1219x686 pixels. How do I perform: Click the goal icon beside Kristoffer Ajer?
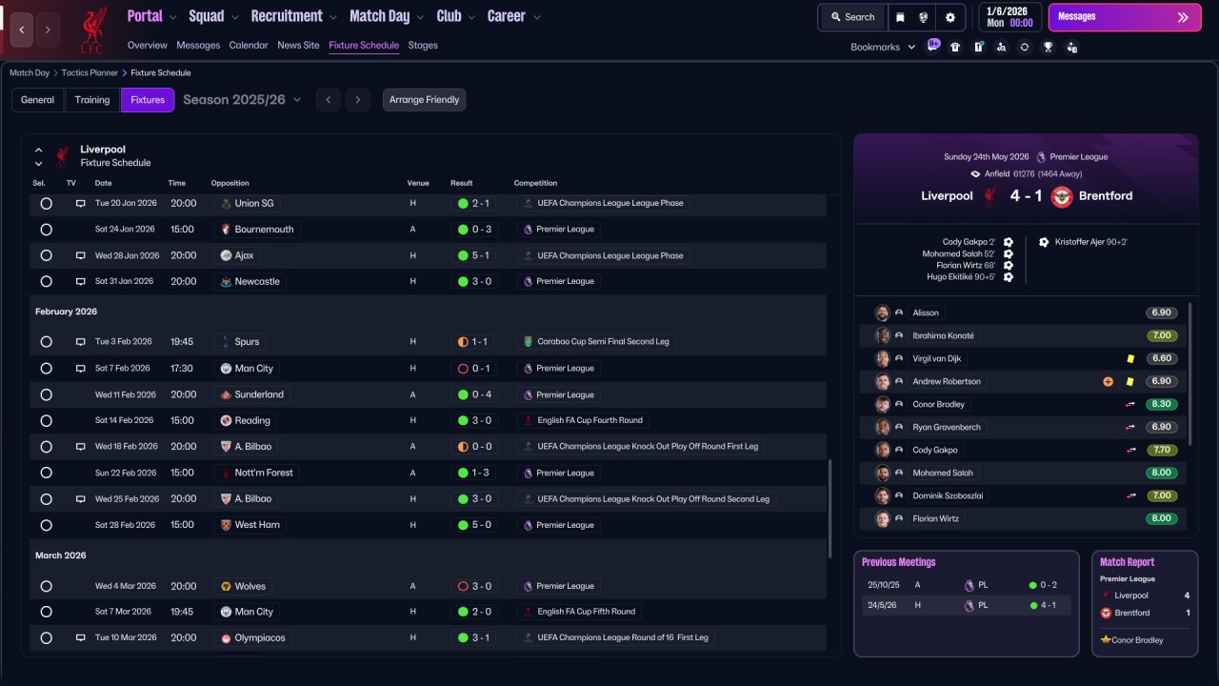1044,242
